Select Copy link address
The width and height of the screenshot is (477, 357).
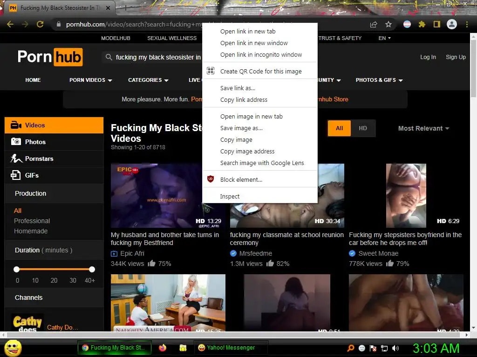(x=260, y=99)
